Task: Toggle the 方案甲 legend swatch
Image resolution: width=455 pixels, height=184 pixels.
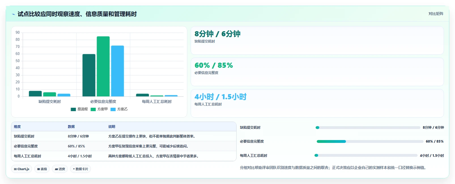Action: (93, 109)
